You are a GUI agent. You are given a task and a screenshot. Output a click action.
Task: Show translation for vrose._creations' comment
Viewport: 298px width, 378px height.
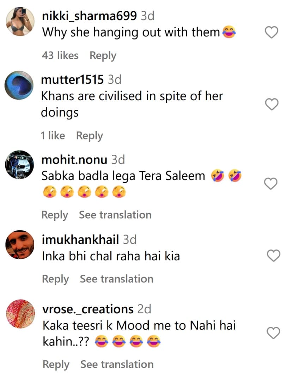117,364
